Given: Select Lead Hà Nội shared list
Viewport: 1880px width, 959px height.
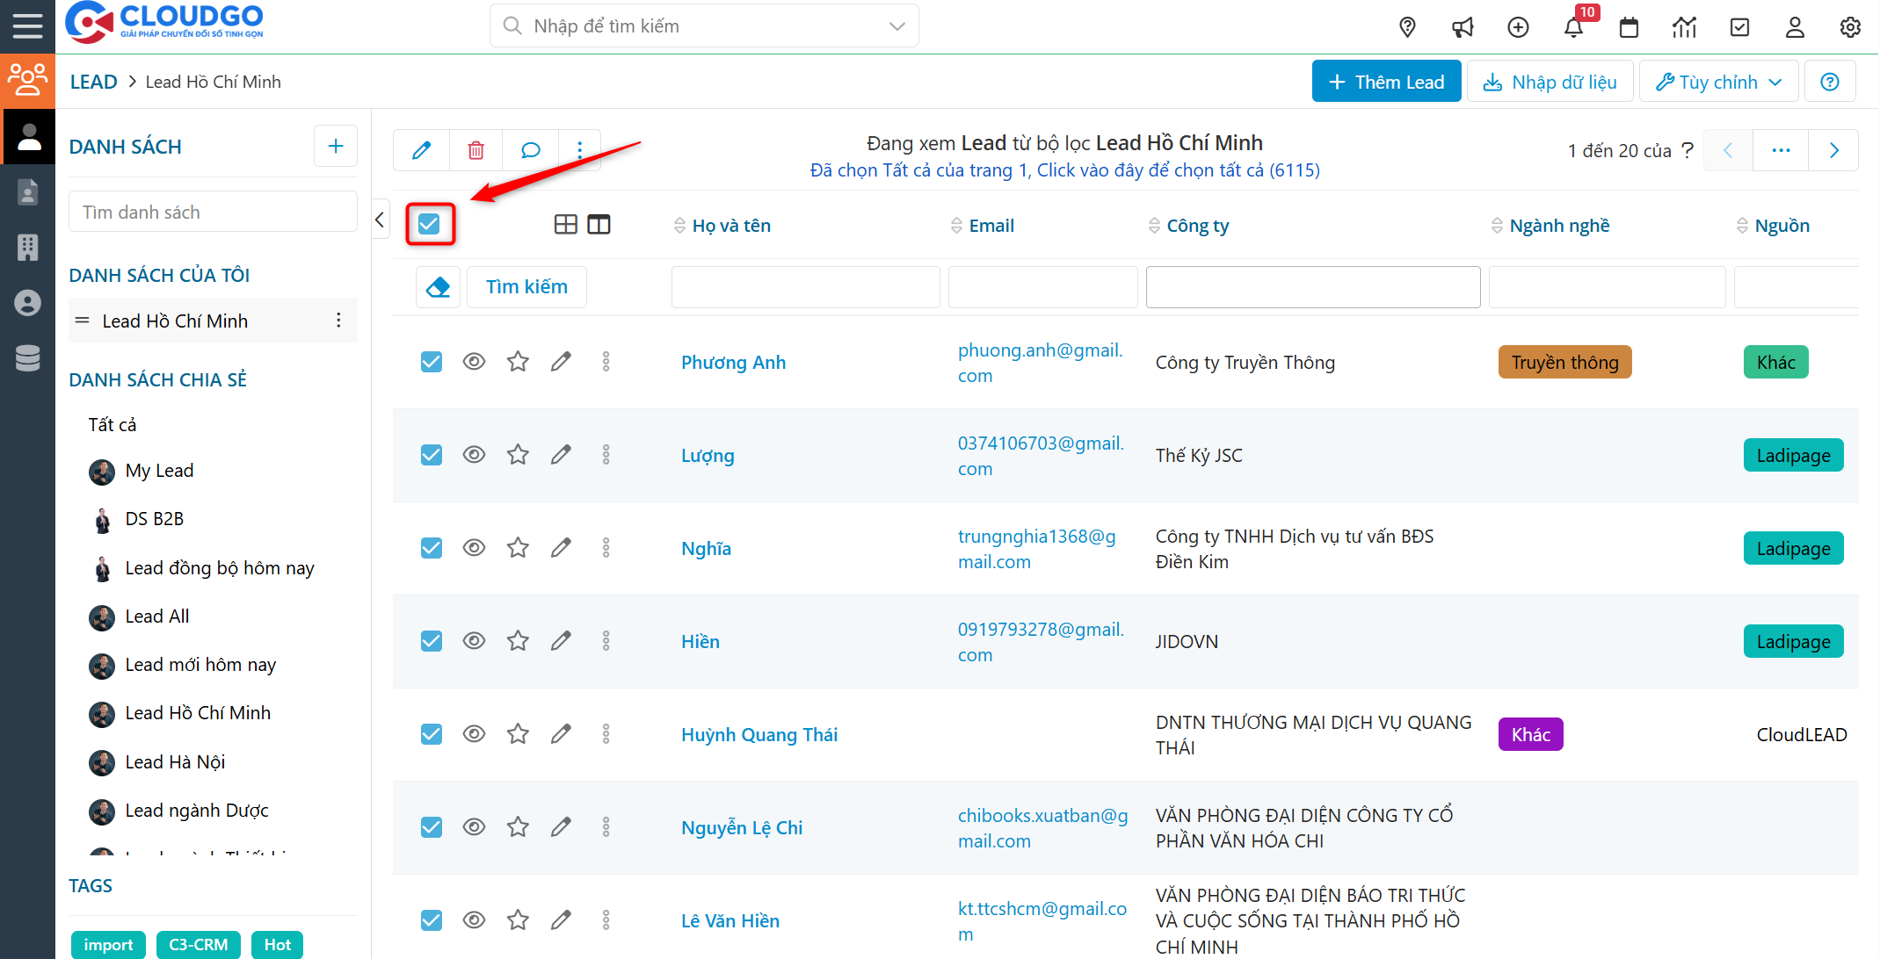Looking at the screenshot, I should click(x=175, y=761).
